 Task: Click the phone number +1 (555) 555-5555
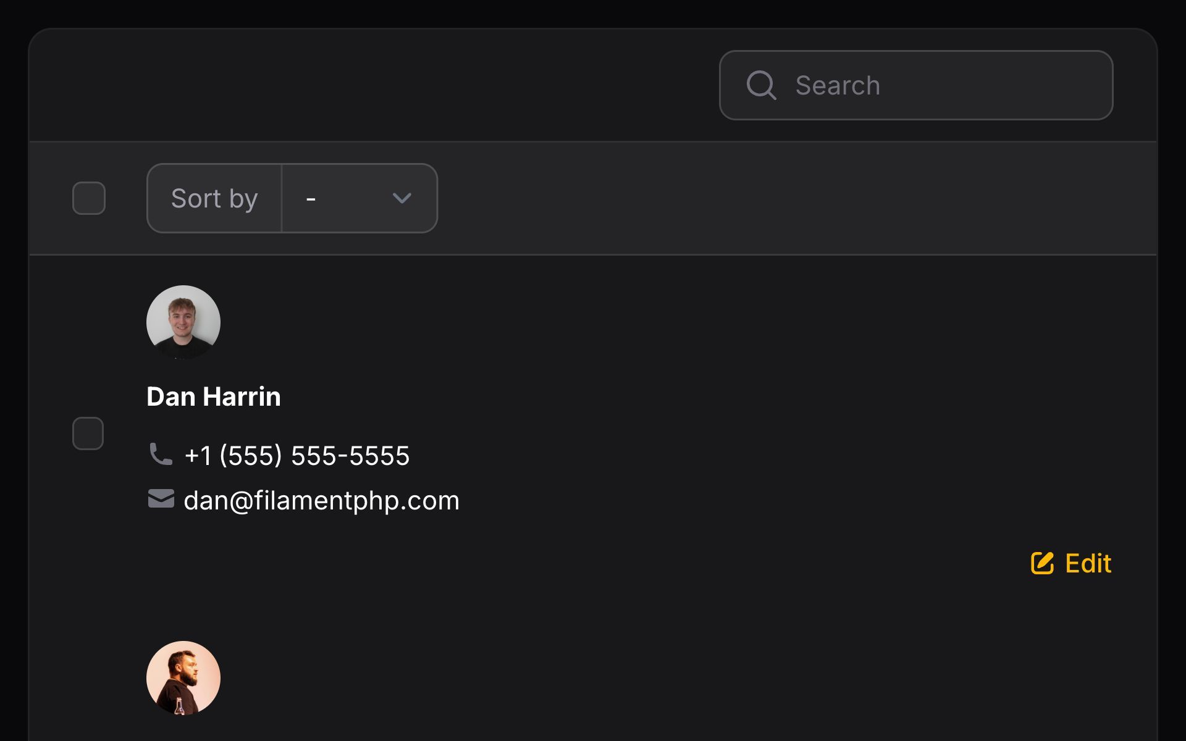296,456
